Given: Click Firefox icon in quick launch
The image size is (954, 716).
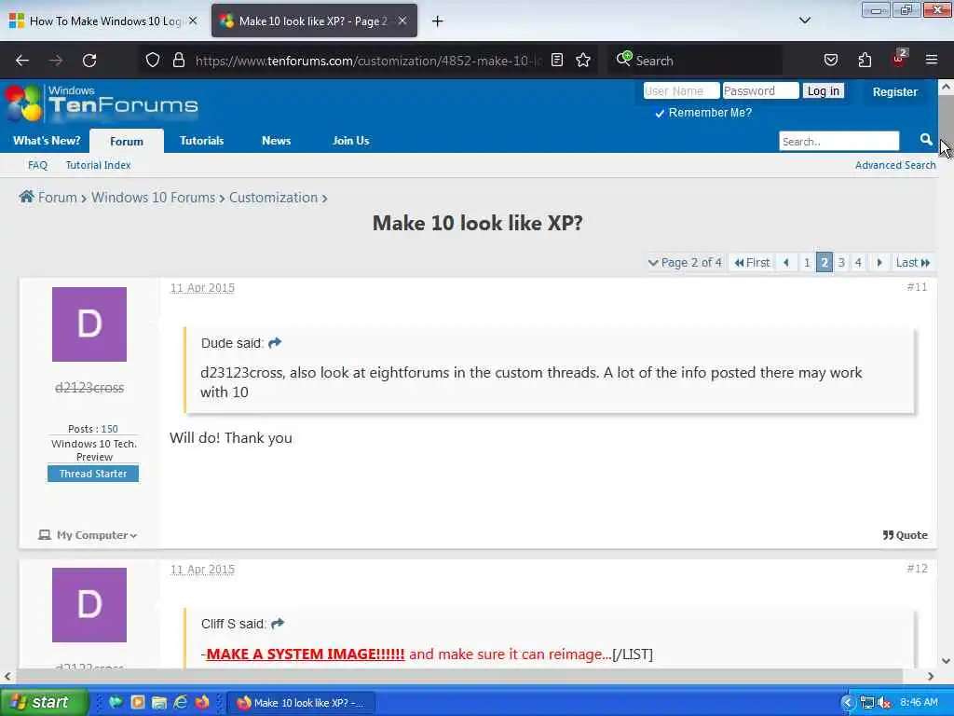Looking at the screenshot, I should 202,702.
